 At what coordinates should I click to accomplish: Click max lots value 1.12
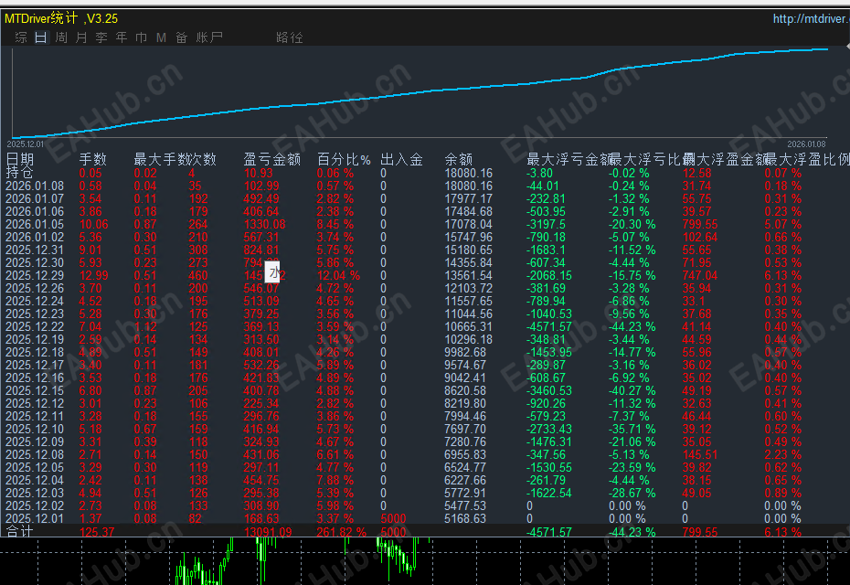(x=145, y=326)
